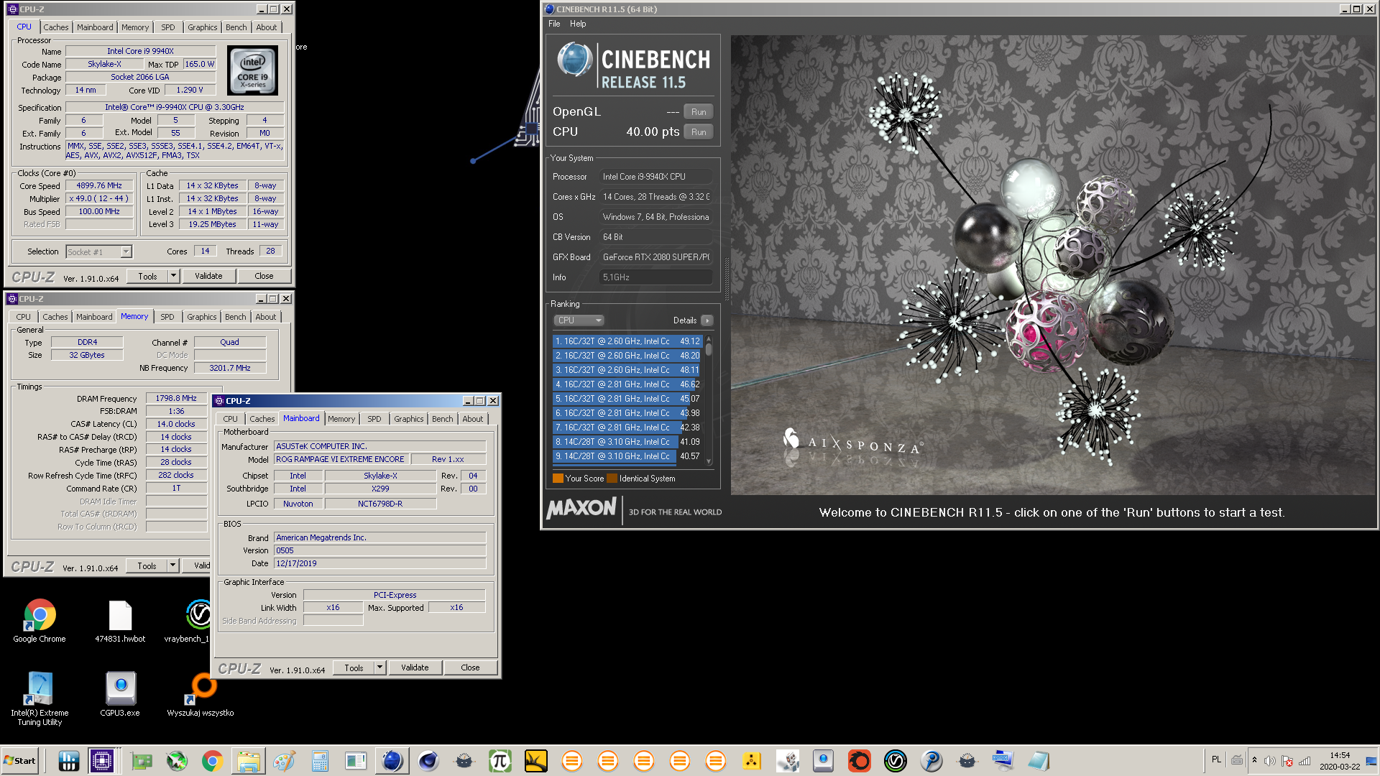
Task: Launch SuperPi from the taskbar
Action: click(x=500, y=760)
